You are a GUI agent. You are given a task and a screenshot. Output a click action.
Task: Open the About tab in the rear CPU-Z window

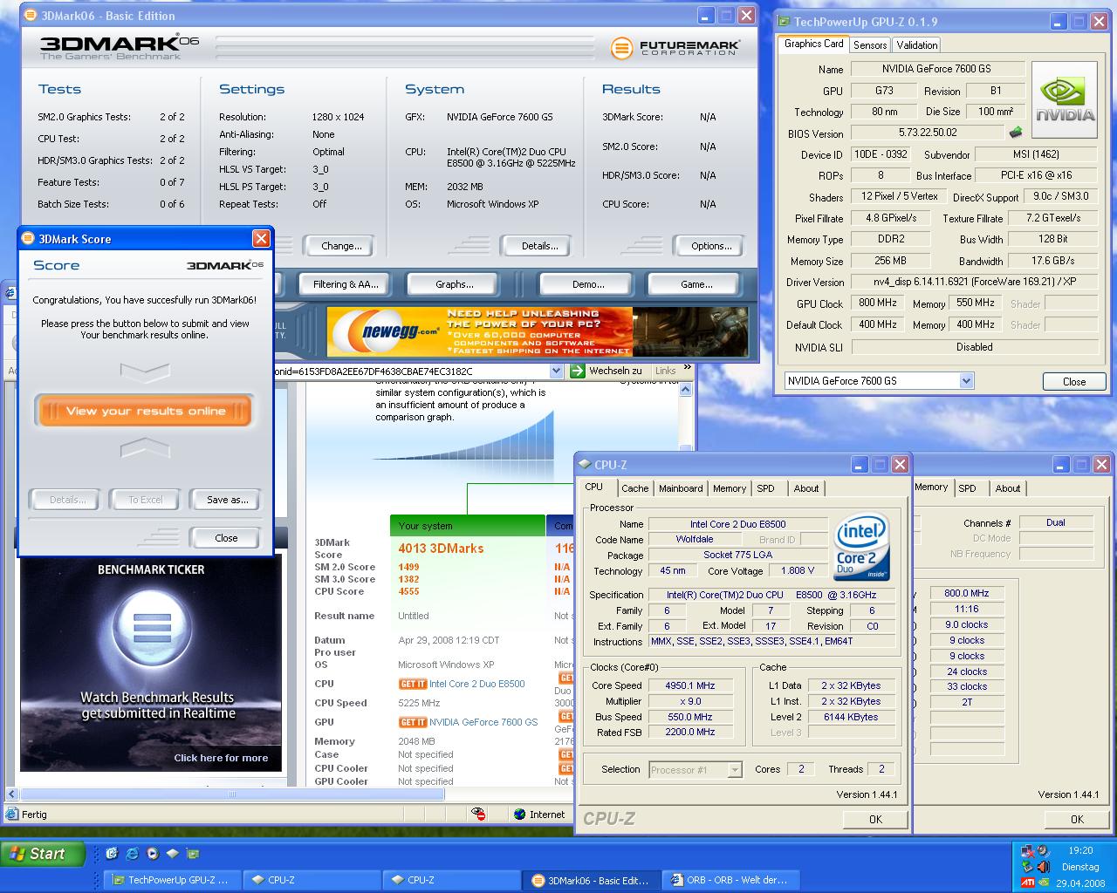(x=1008, y=488)
